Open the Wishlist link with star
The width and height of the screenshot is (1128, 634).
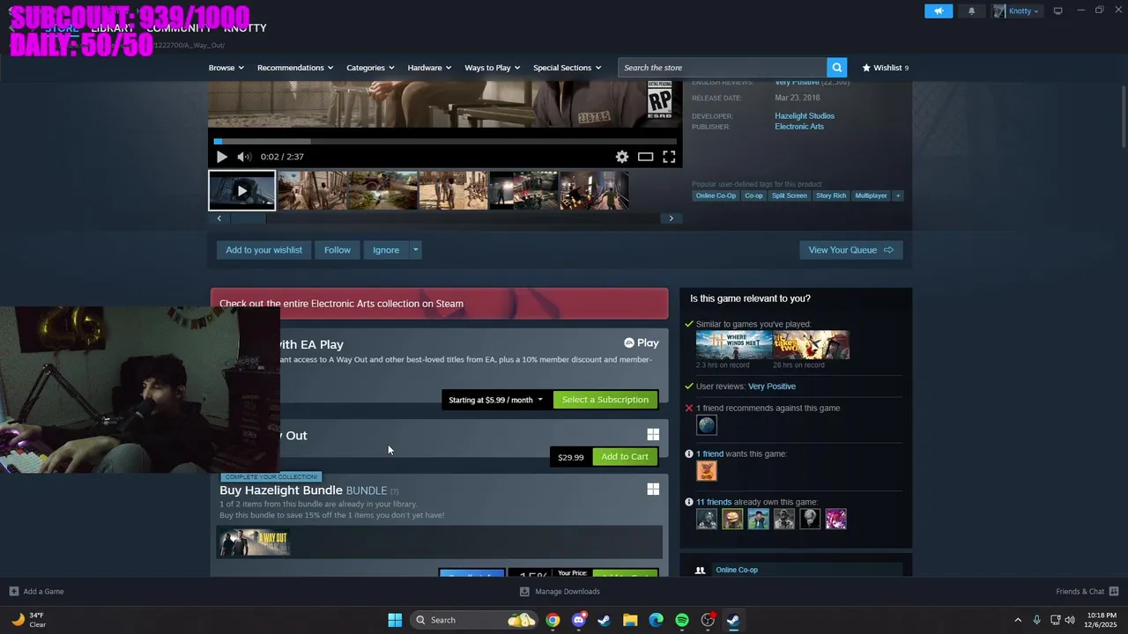pos(885,68)
